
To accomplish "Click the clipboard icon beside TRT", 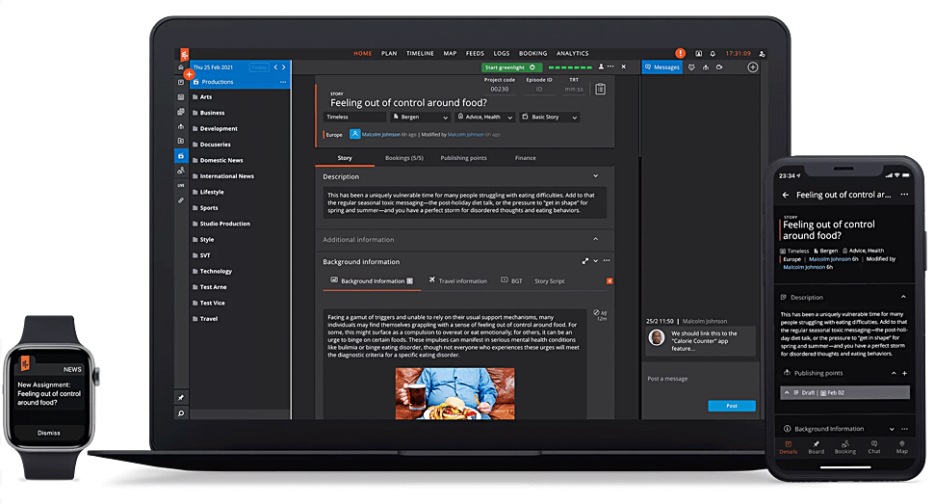I will [600, 89].
